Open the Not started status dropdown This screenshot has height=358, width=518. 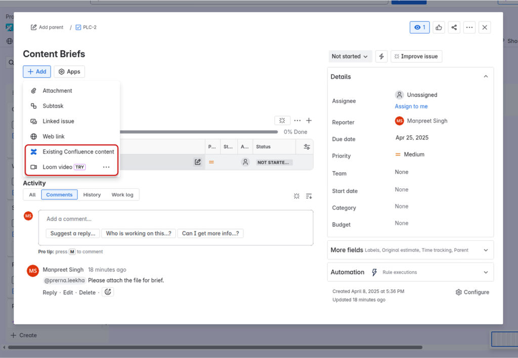350,57
